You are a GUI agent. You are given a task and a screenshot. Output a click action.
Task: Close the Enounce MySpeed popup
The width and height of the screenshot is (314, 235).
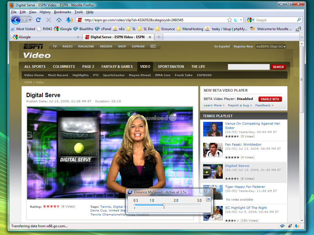point(205,191)
